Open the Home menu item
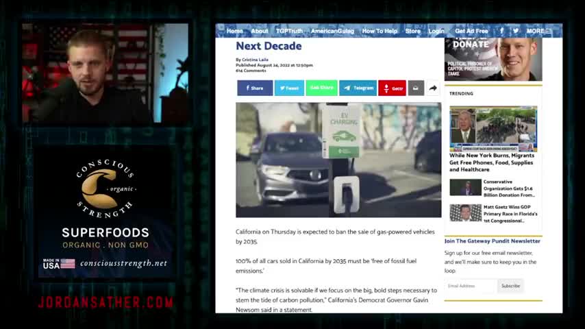The height and width of the screenshot is (329, 585). (x=235, y=31)
